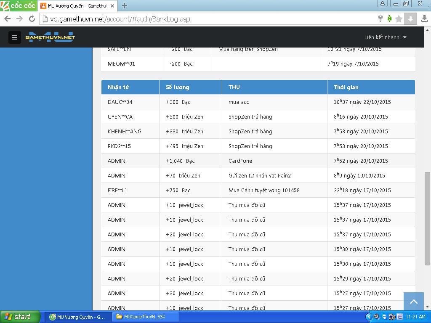431x323 pixels.
Task: Expand hidden system tray icons
Action: click(369, 317)
